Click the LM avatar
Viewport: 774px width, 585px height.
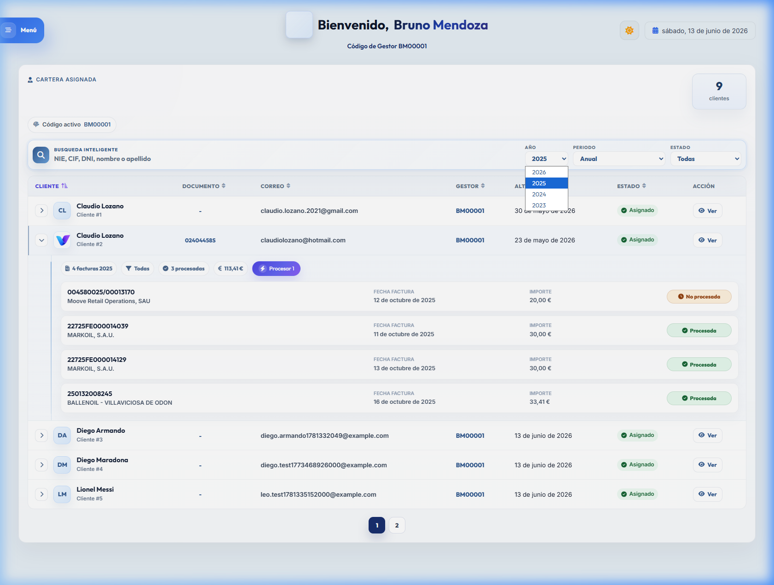point(62,494)
